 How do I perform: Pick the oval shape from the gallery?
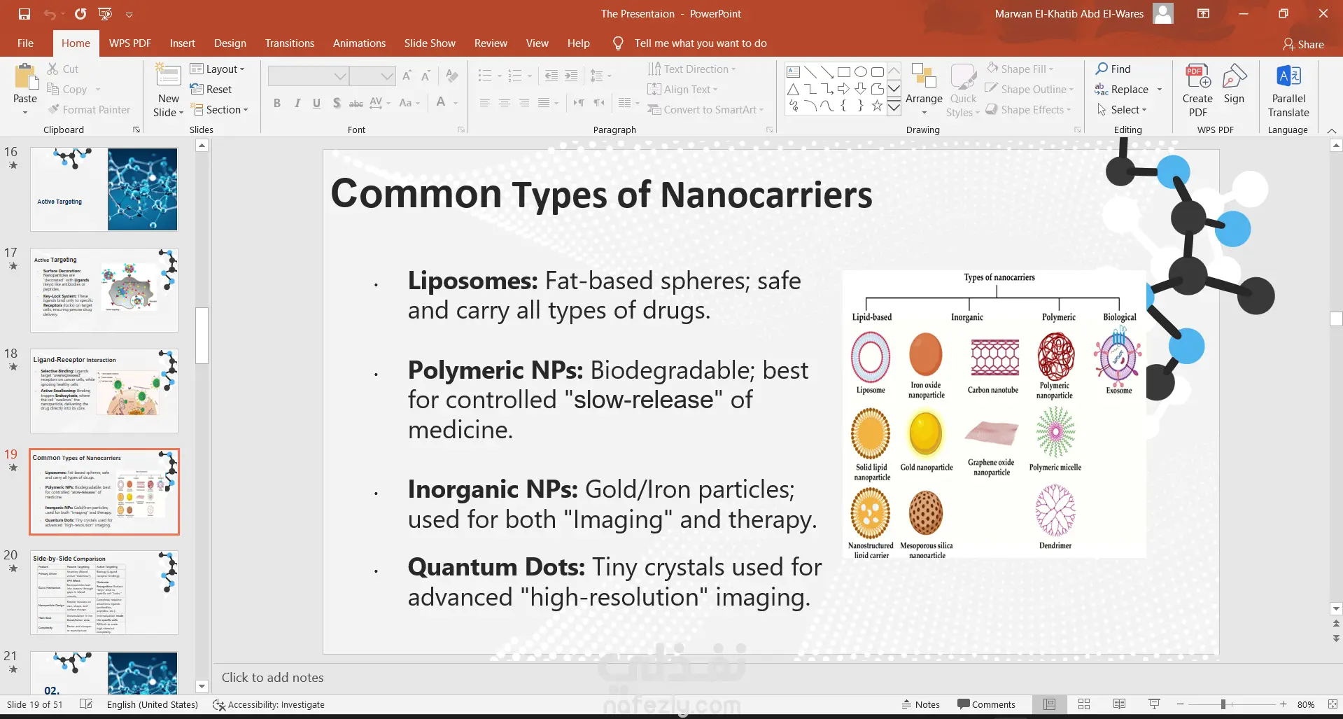pos(861,71)
